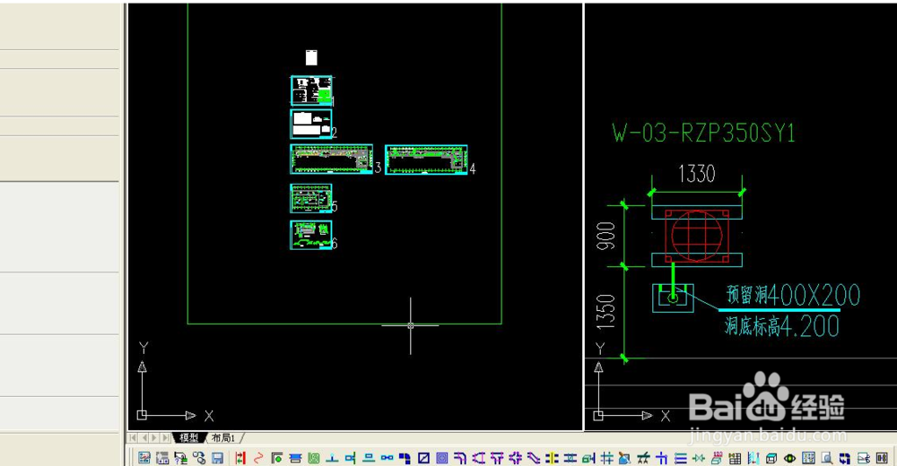The height and width of the screenshot is (466, 897).
Task: Click the blue paint bucket icon
Action: pyautogui.click(x=624, y=458)
